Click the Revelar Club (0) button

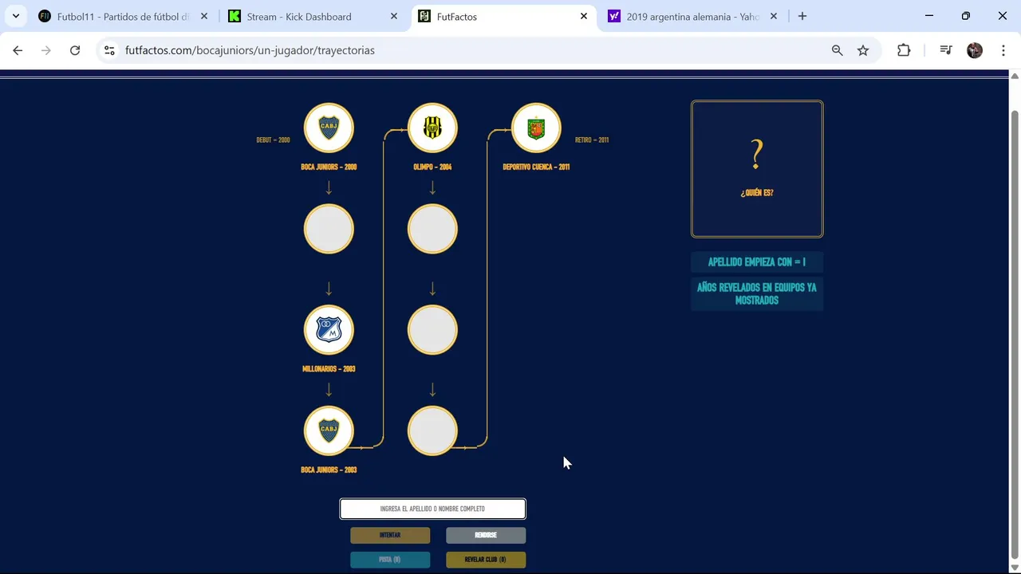click(486, 560)
